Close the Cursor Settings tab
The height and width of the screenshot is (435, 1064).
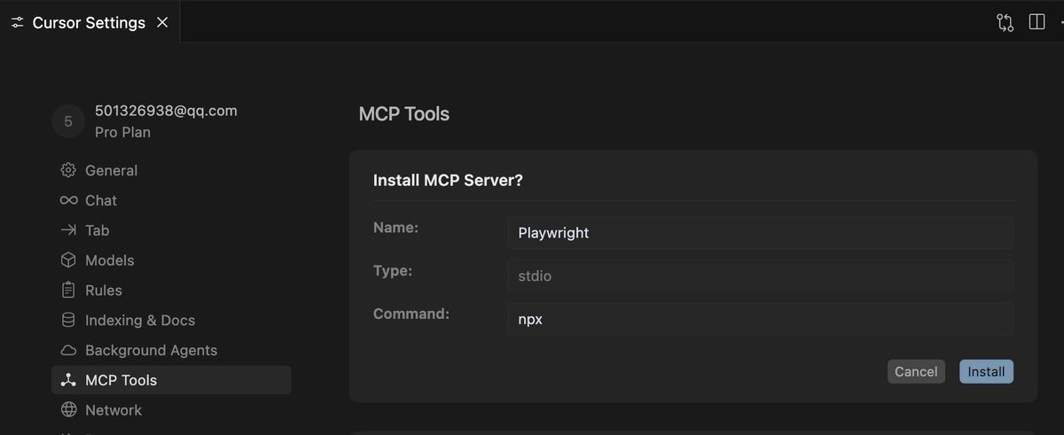tap(162, 23)
